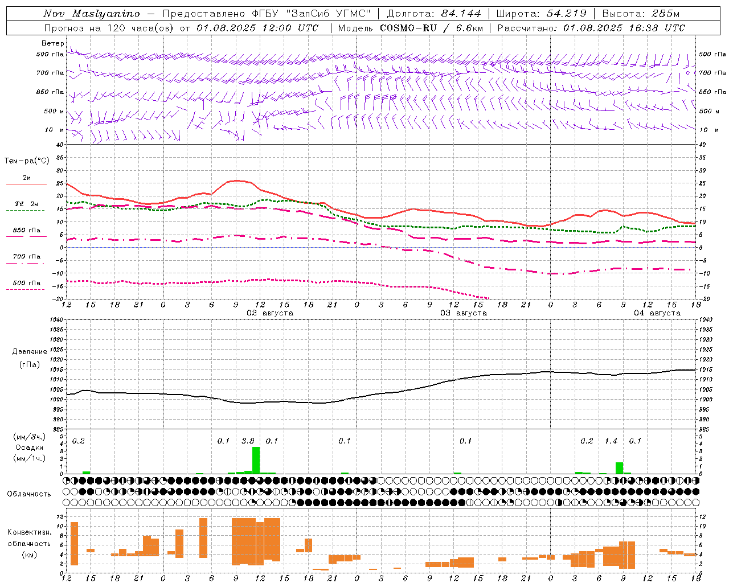The image size is (729, 583).
Task: Click the computed timestamp 01.08.2025 16:38 UTC
Action: coord(624,28)
